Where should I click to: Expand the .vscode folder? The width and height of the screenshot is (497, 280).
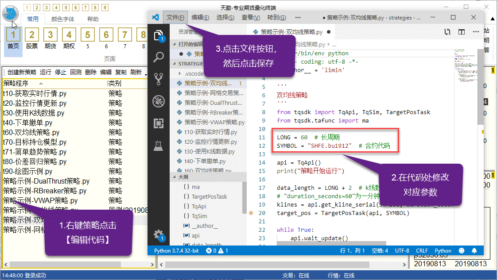pyautogui.click(x=179, y=73)
